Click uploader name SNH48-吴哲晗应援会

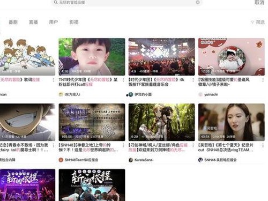tap(220, 160)
